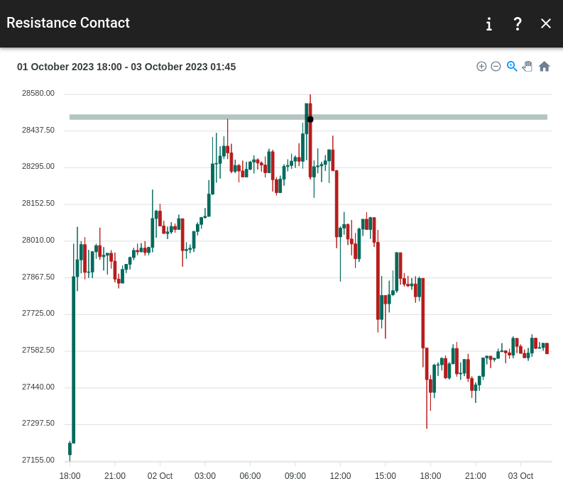Zoom in using the plus icon
This screenshot has height=486, width=563.
(481, 67)
